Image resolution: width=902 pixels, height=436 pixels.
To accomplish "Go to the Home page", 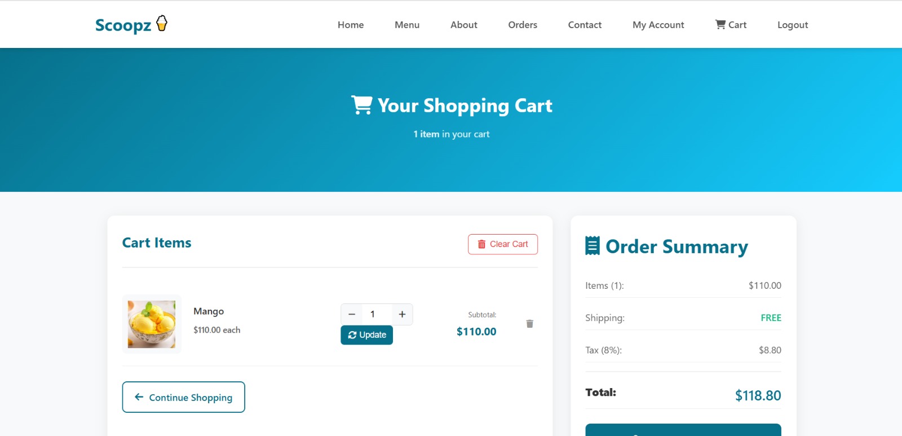I will (350, 25).
